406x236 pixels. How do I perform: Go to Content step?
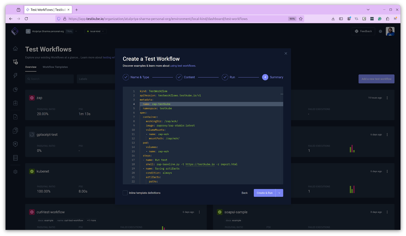(x=185, y=77)
